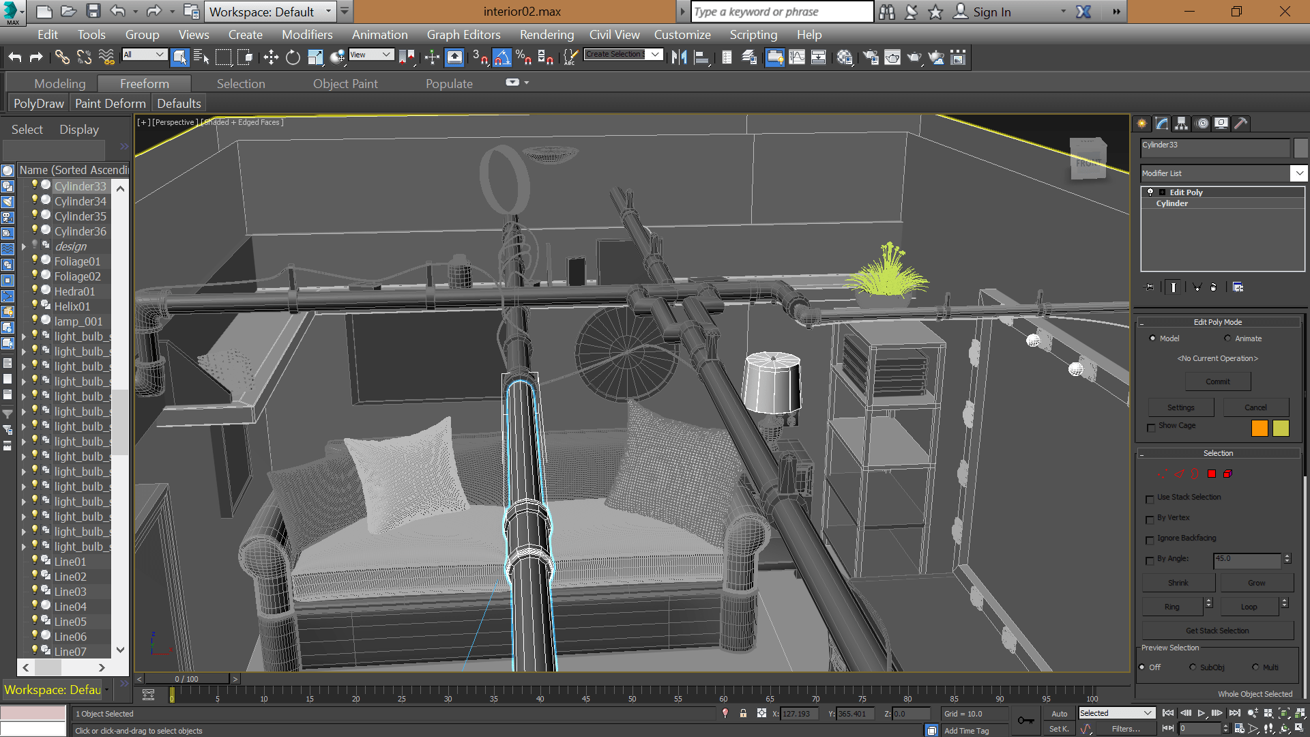
Task: Click the Grow selection button
Action: 1256,583
